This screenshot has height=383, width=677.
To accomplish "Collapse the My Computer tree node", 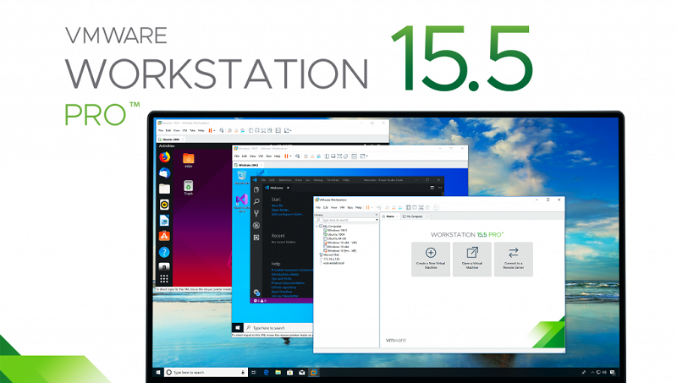I will point(316,226).
